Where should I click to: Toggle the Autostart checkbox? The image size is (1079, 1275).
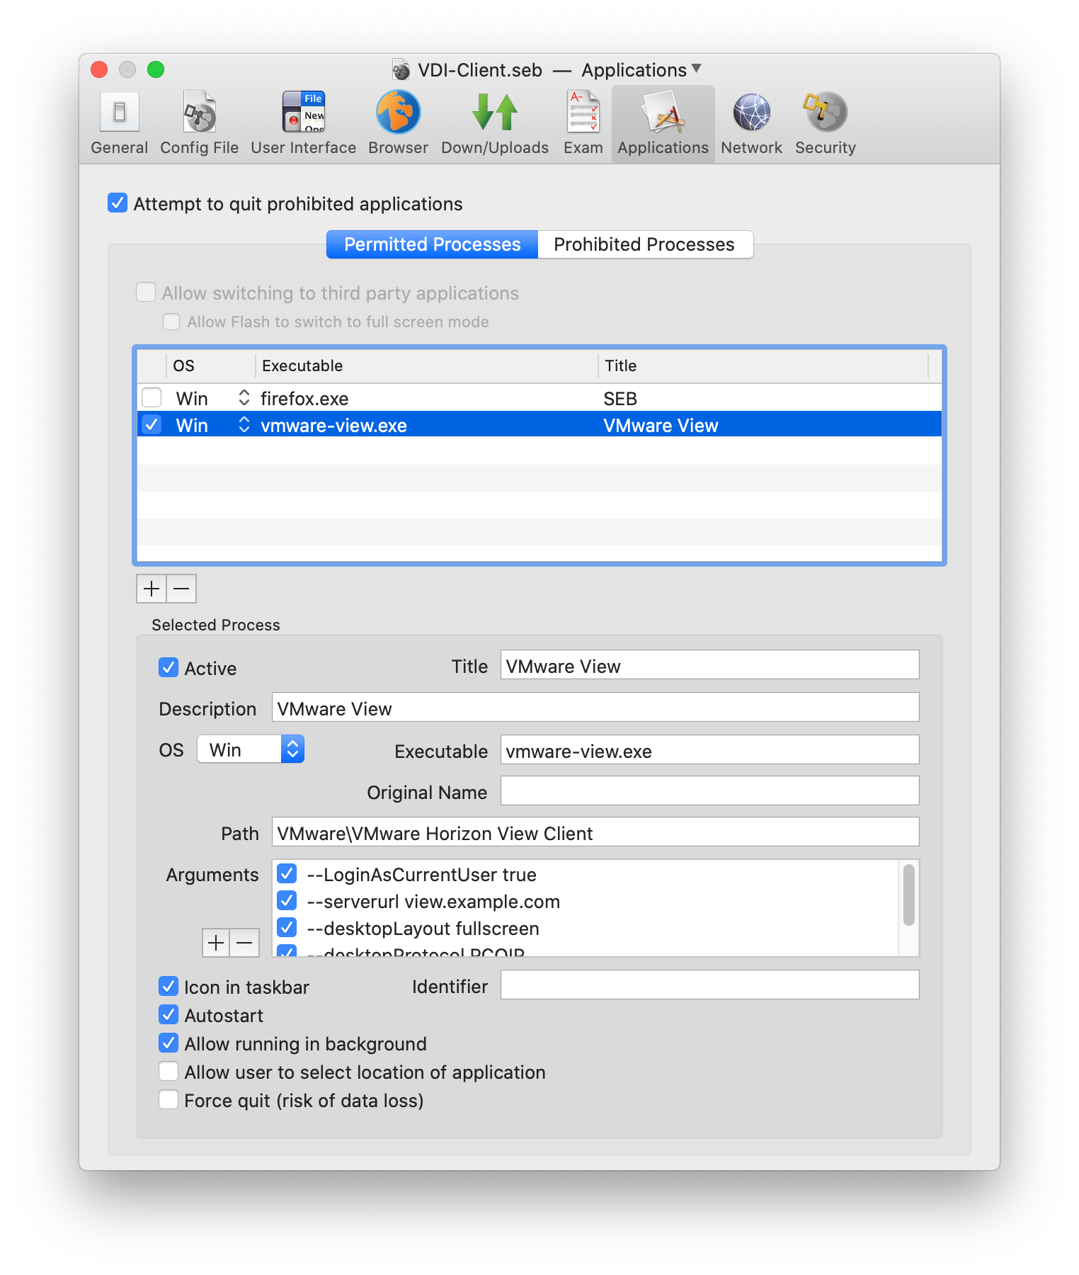tap(169, 1014)
